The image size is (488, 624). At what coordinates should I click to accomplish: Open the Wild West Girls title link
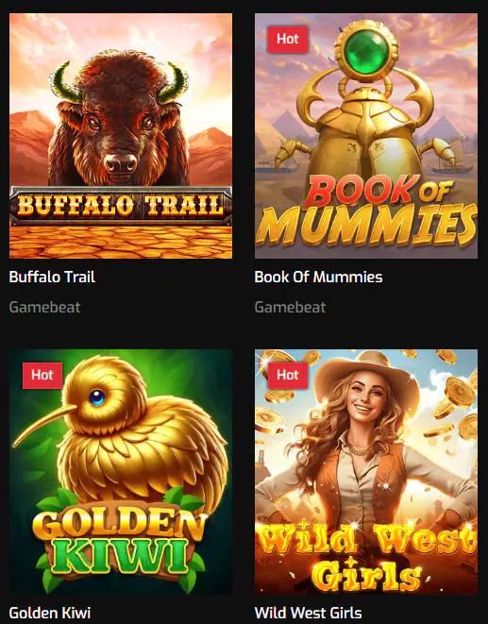tap(308, 613)
